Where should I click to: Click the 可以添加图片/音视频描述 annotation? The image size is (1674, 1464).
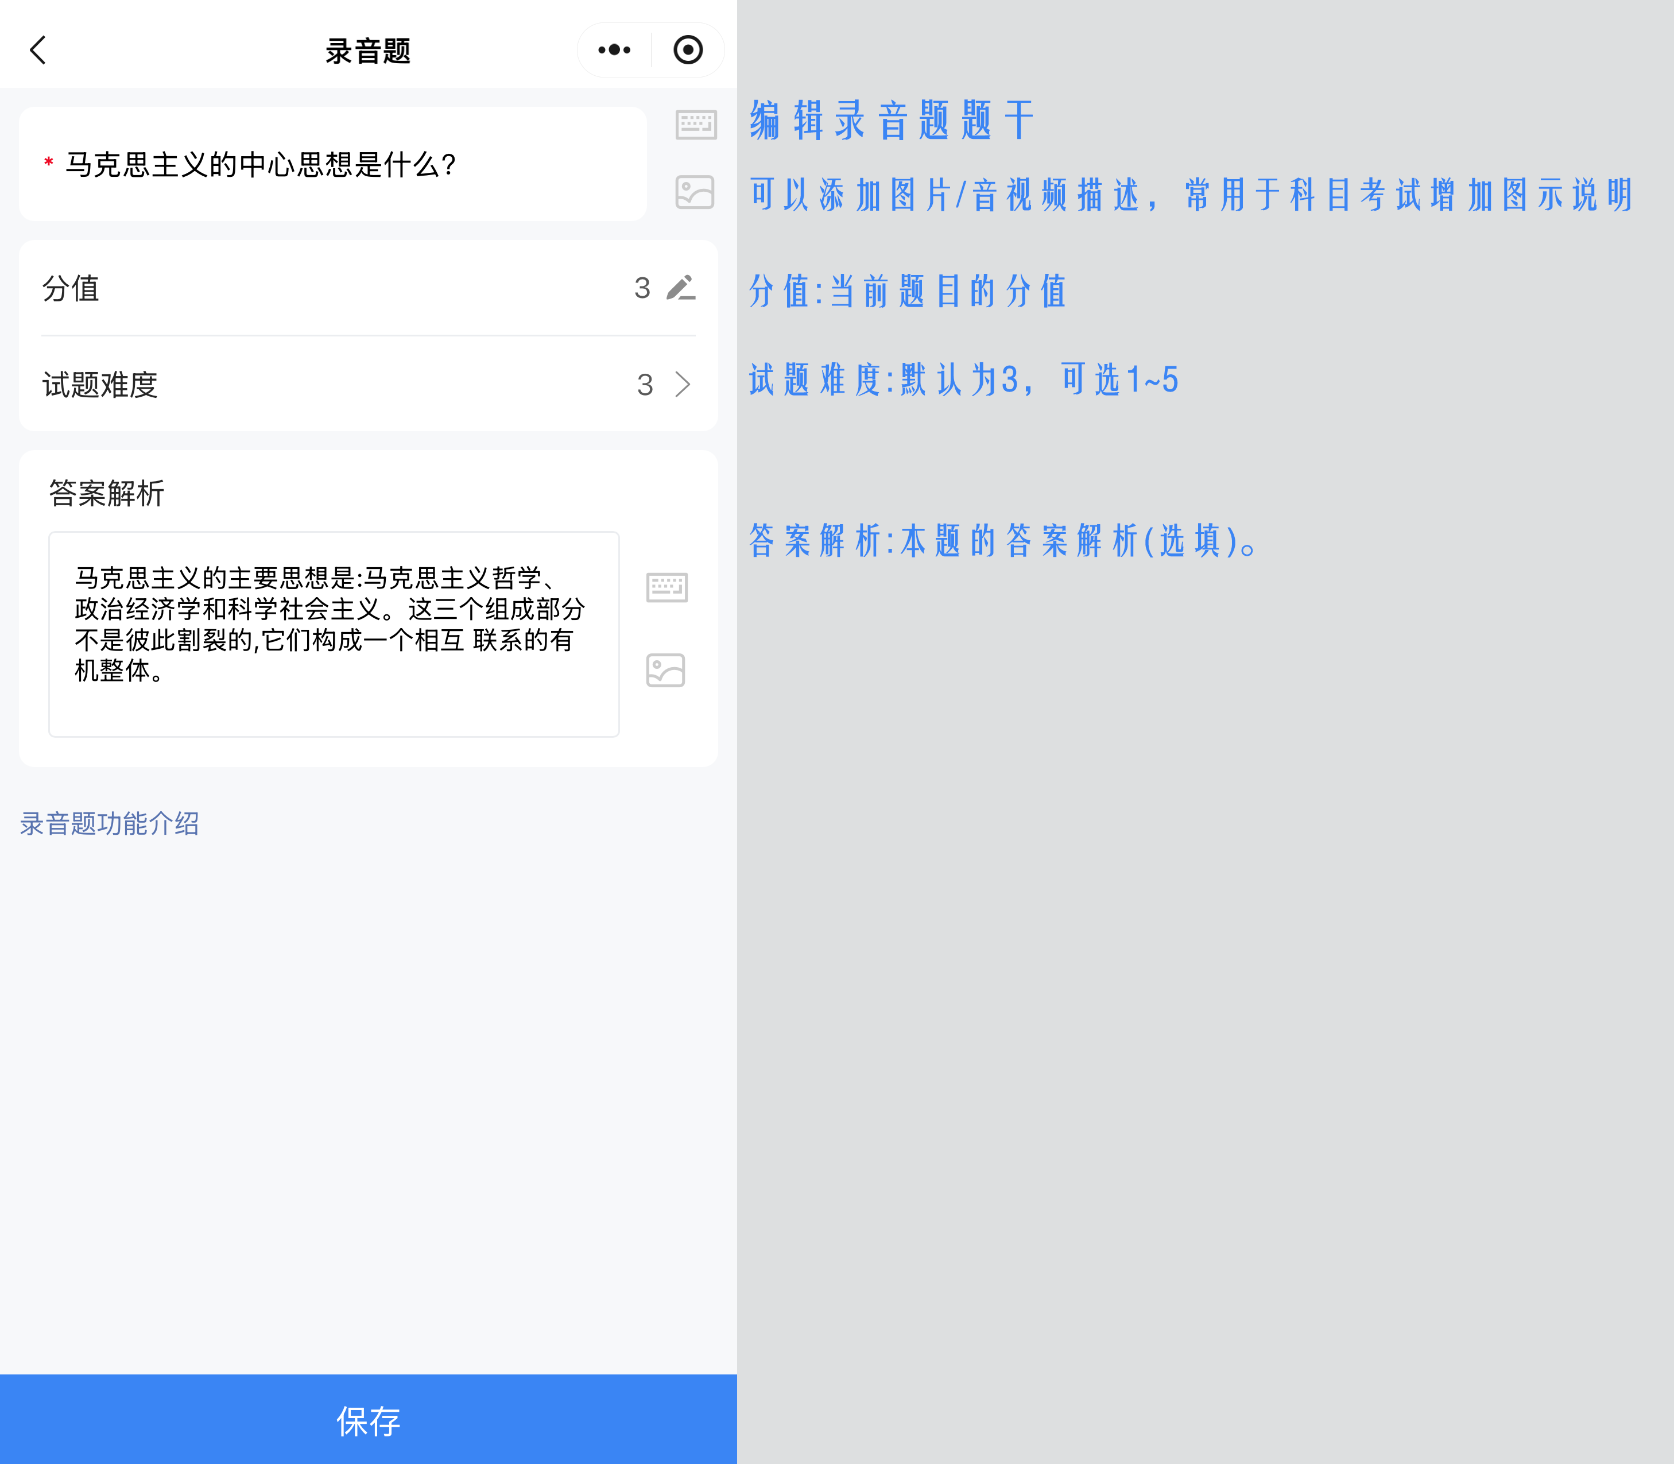(x=1191, y=195)
